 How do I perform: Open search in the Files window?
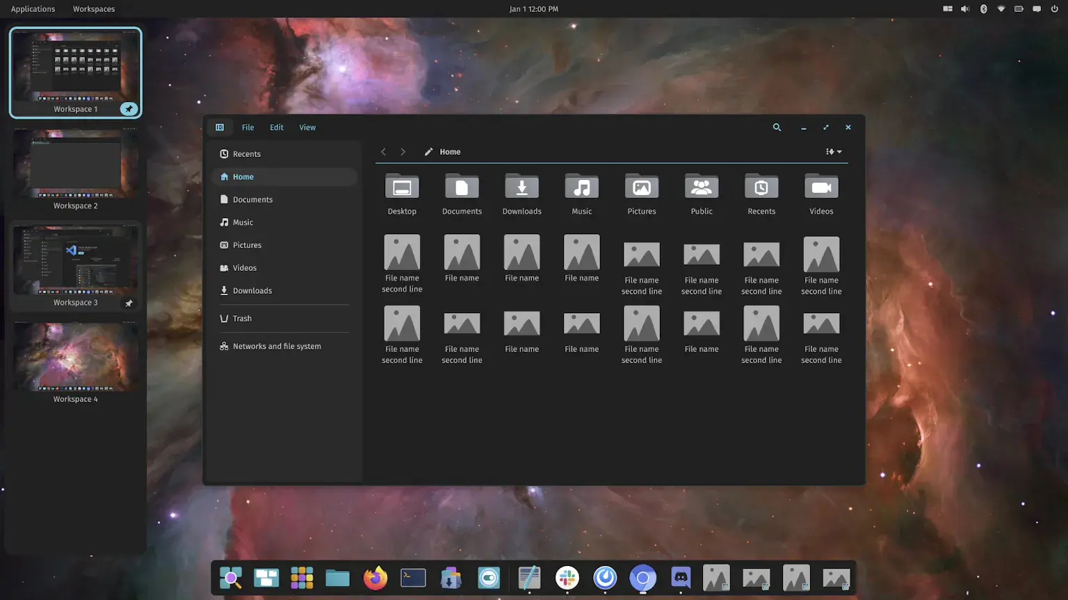point(777,127)
